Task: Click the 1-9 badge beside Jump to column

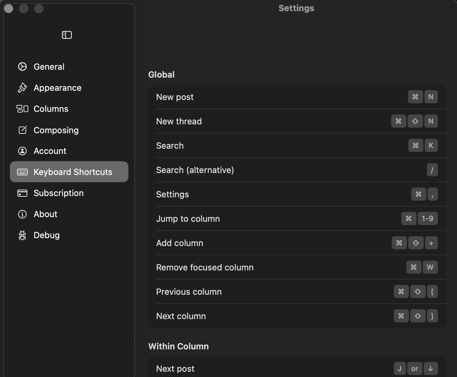Action: click(428, 218)
